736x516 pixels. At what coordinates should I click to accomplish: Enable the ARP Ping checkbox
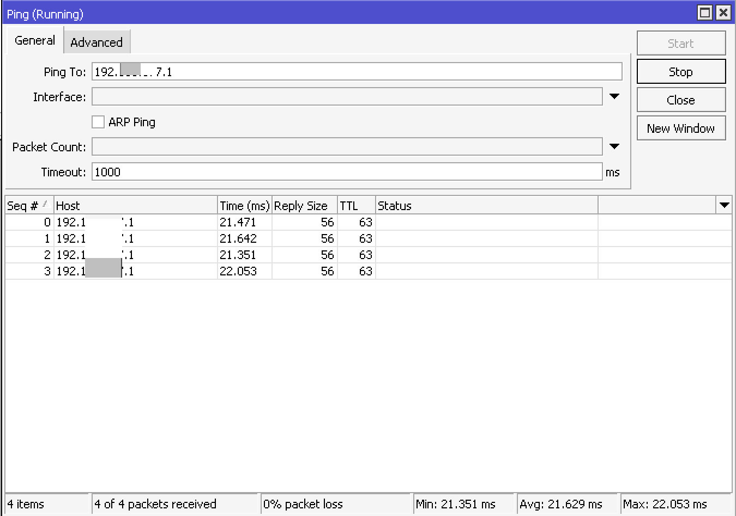coord(98,122)
